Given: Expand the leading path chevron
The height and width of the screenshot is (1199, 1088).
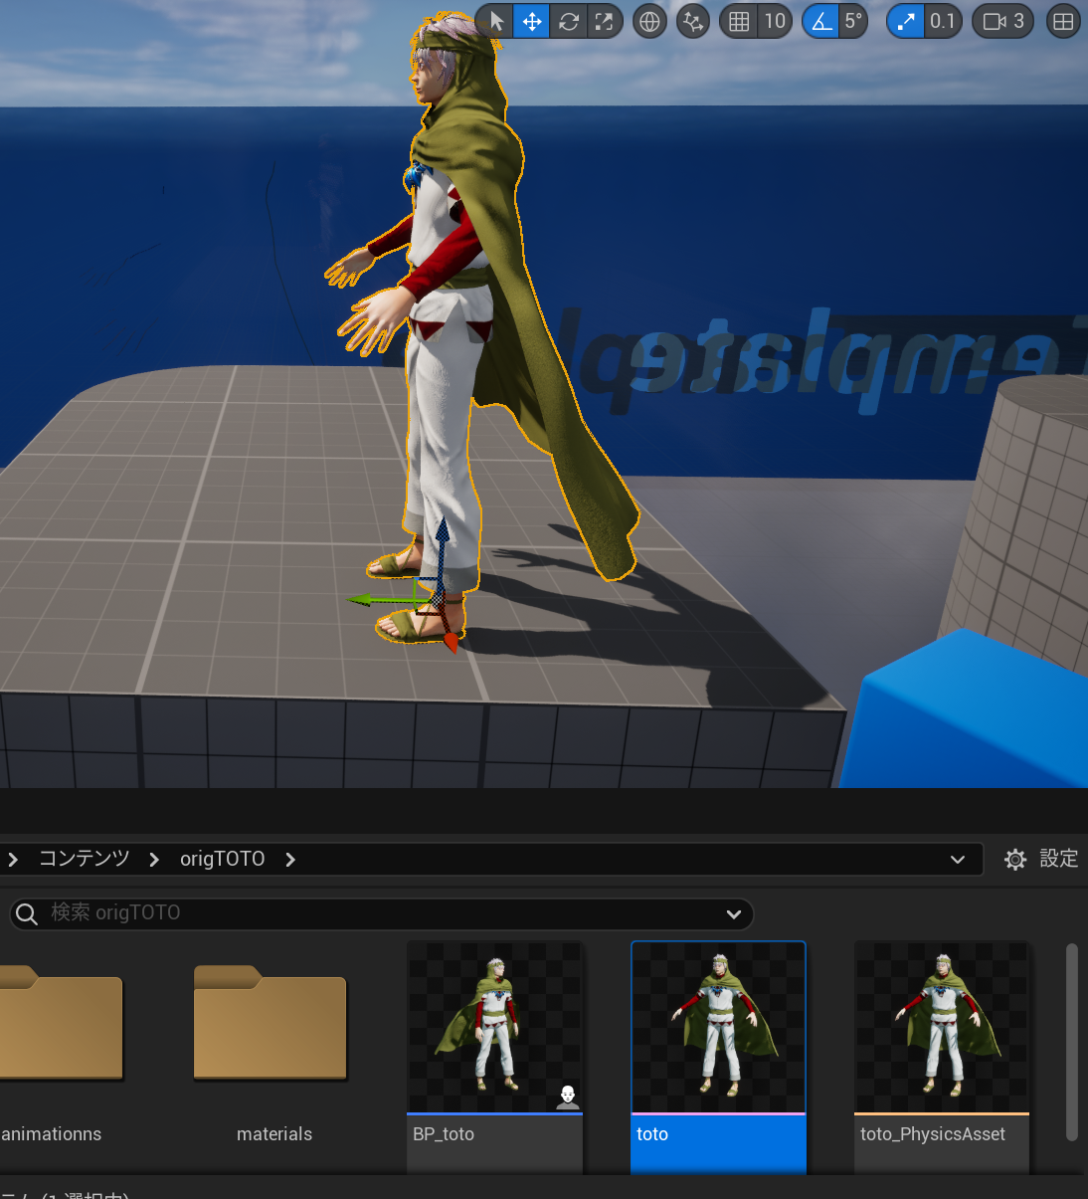Looking at the screenshot, I should [13, 860].
